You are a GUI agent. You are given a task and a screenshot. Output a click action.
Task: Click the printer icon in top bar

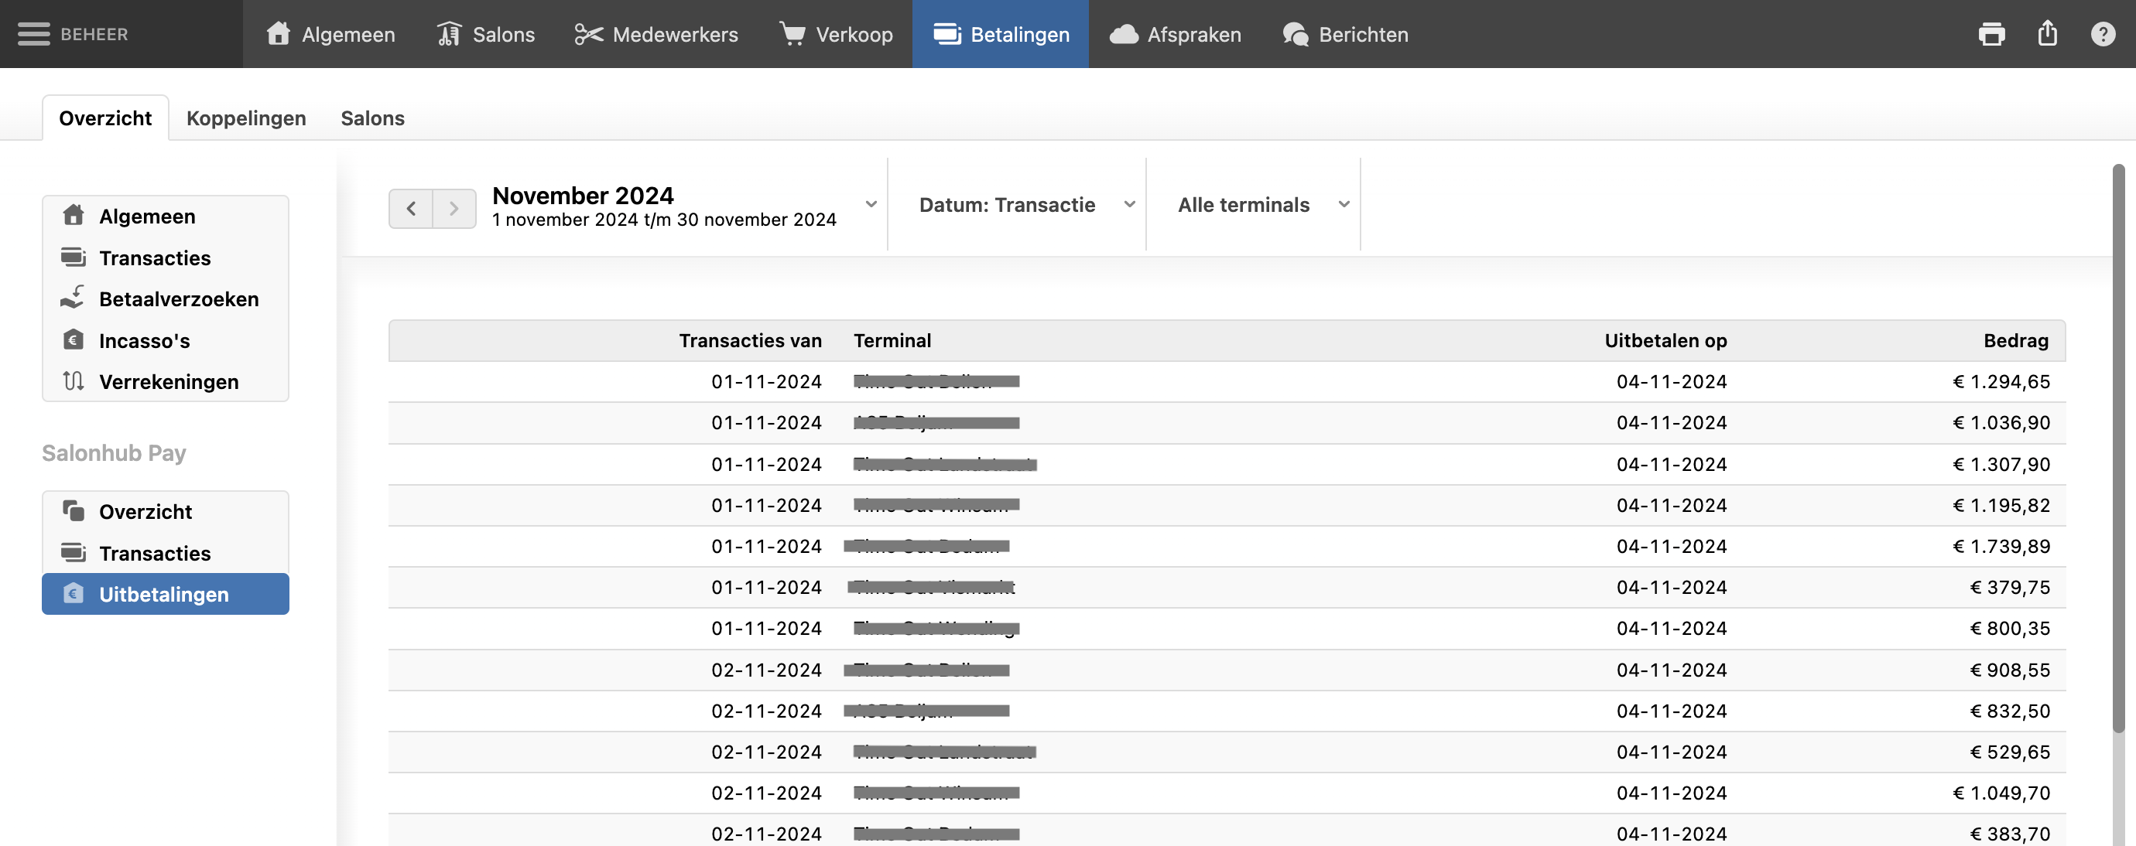(x=1991, y=34)
